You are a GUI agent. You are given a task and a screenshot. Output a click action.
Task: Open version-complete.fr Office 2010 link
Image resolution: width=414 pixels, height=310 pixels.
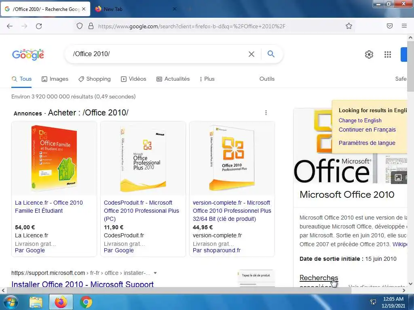(232, 211)
